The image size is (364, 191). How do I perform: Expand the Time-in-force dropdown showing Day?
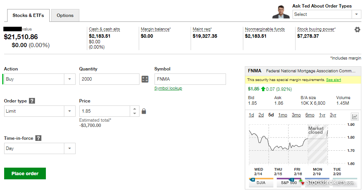click(x=70, y=148)
